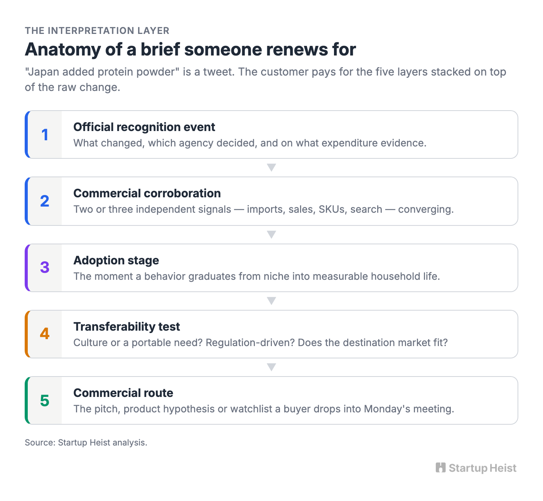
Task: Select the Commercial route heading
Action: (123, 393)
